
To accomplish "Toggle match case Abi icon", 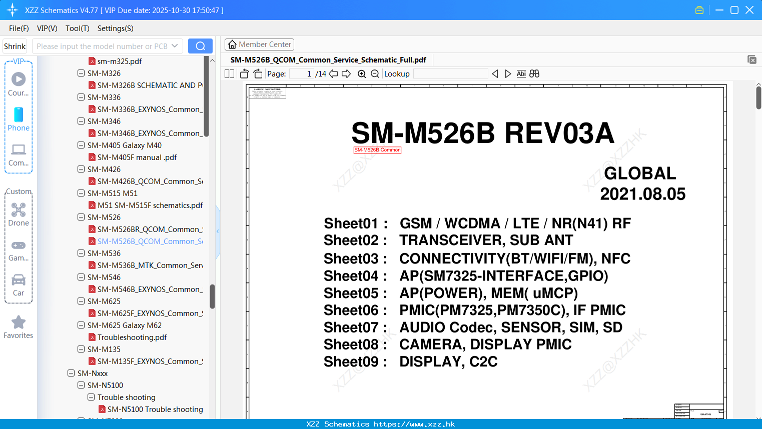I will [x=521, y=73].
